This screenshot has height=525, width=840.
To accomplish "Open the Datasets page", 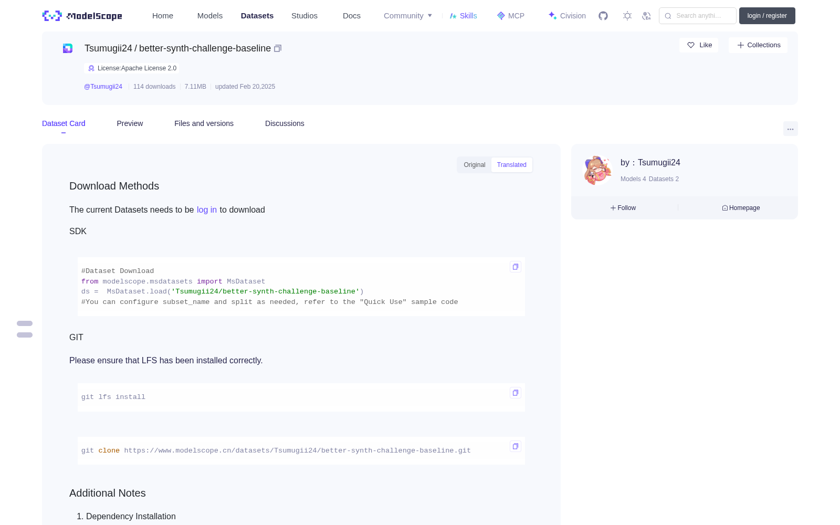I will [257, 16].
